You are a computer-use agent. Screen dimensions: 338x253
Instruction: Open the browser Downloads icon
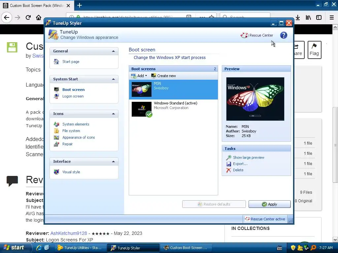pyautogui.click(x=298, y=17)
